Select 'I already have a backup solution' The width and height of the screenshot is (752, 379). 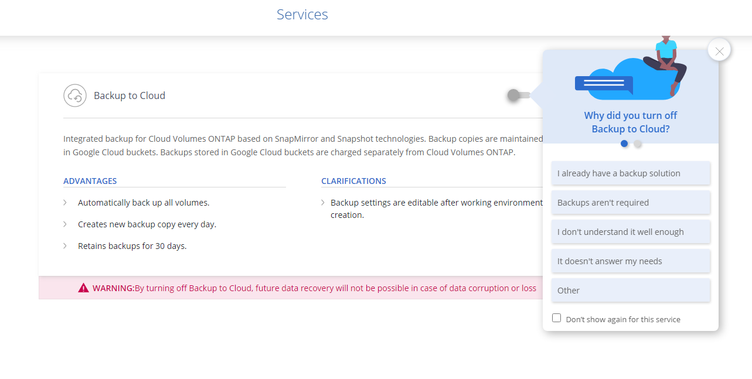click(631, 173)
